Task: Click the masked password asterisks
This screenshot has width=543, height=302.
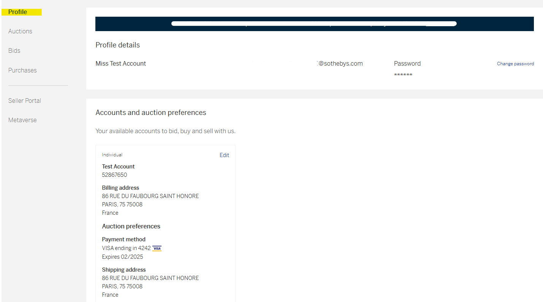Action: 403,75
